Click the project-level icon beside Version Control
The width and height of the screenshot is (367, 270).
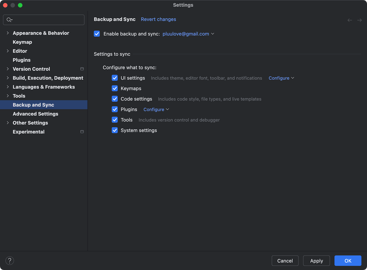coord(82,69)
